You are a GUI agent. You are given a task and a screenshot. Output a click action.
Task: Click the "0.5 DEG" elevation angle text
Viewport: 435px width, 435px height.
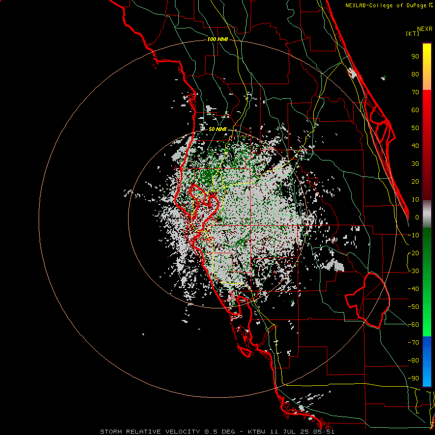(x=219, y=432)
